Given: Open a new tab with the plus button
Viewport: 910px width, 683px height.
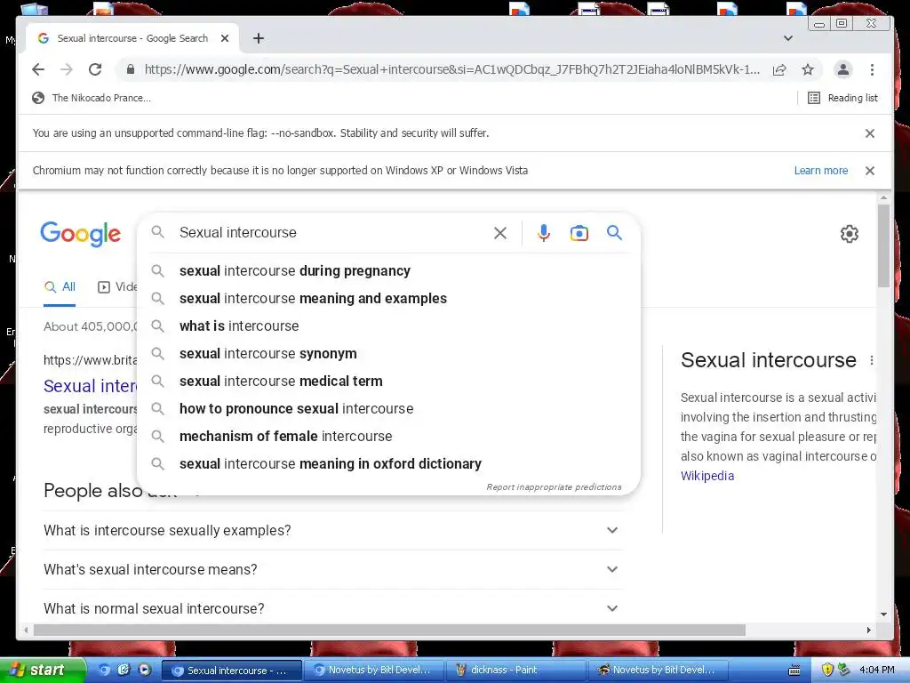Looking at the screenshot, I should tap(259, 38).
